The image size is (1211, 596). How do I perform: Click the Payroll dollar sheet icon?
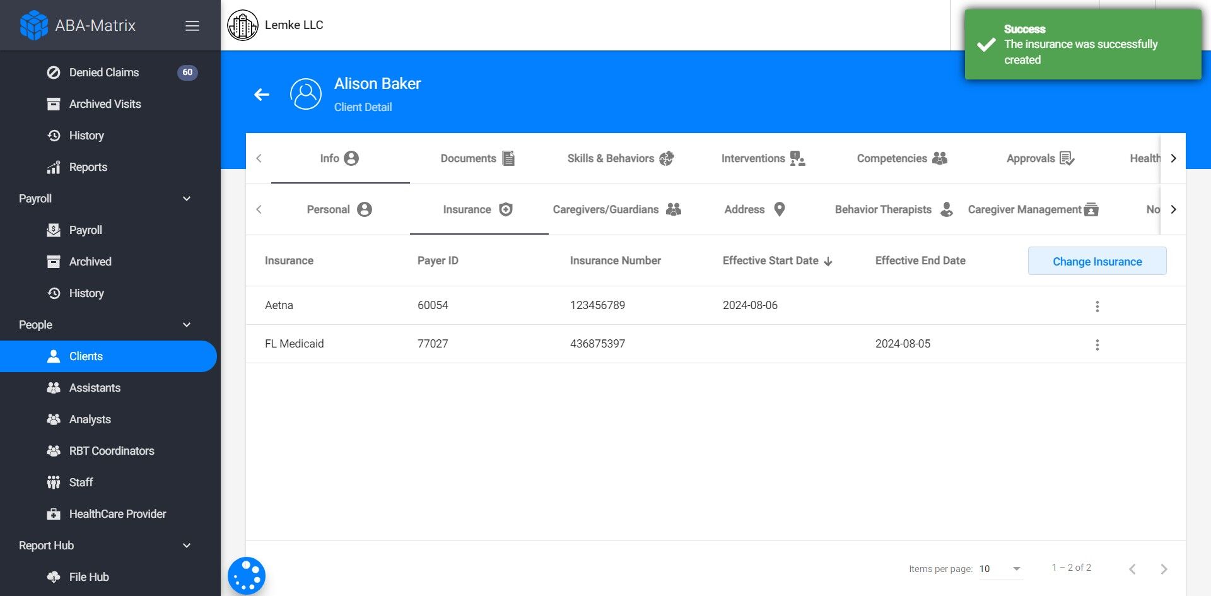tap(54, 230)
